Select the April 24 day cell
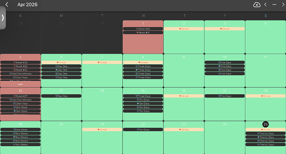The image size is (286, 154). [x=225, y=137]
